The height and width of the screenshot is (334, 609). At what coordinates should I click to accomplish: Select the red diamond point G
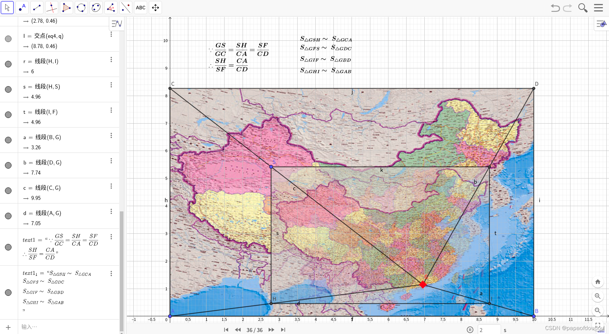[x=423, y=284]
